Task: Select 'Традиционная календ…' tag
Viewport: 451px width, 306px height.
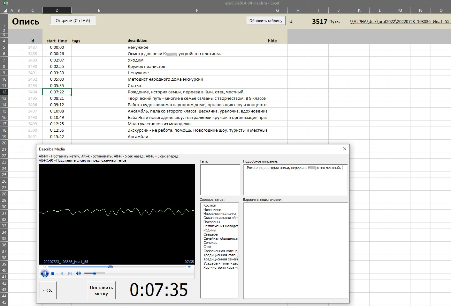Action: [221, 255]
